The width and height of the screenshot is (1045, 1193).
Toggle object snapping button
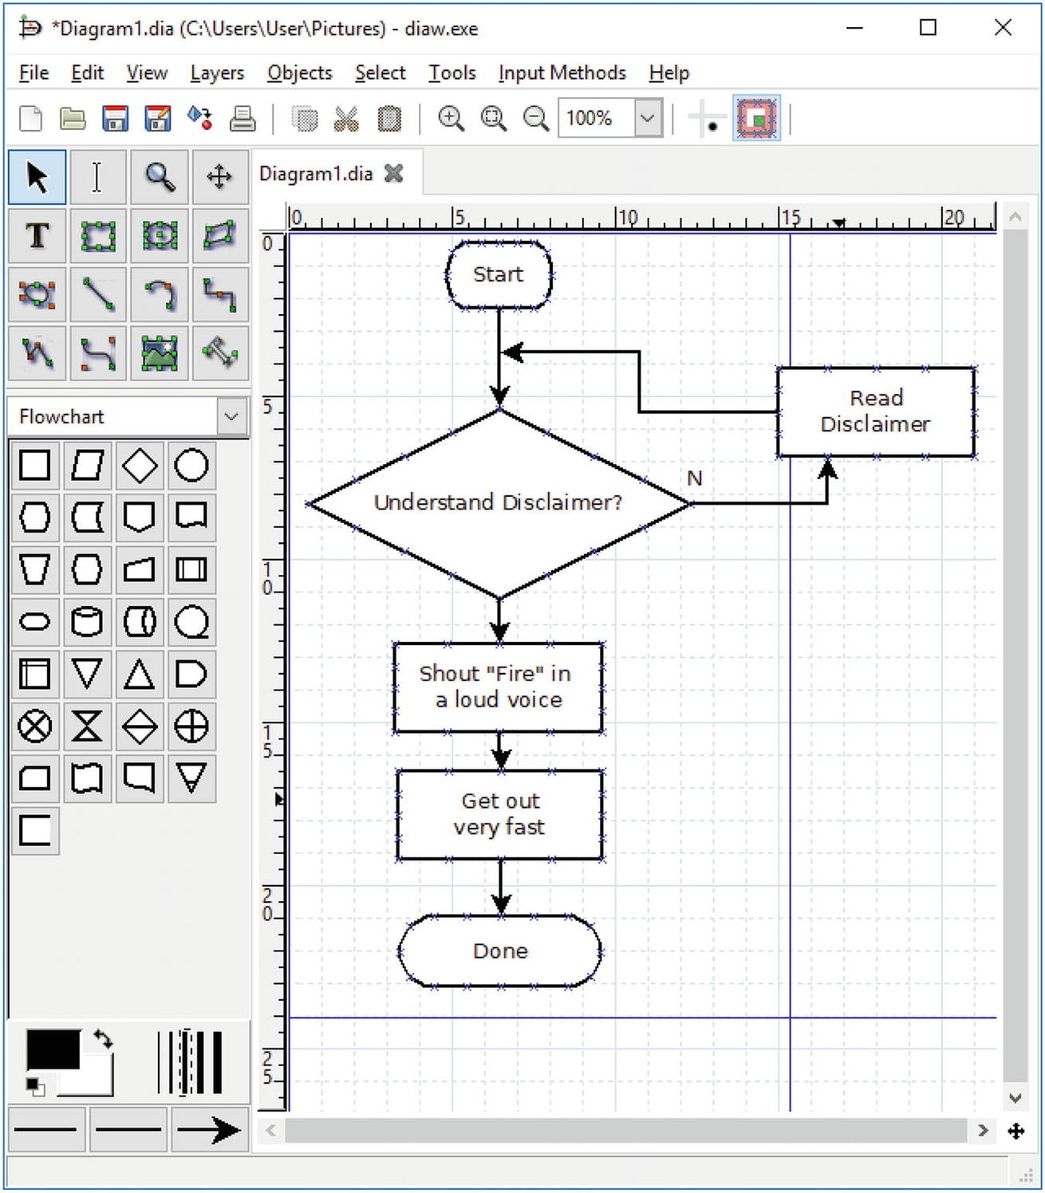click(x=756, y=119)
